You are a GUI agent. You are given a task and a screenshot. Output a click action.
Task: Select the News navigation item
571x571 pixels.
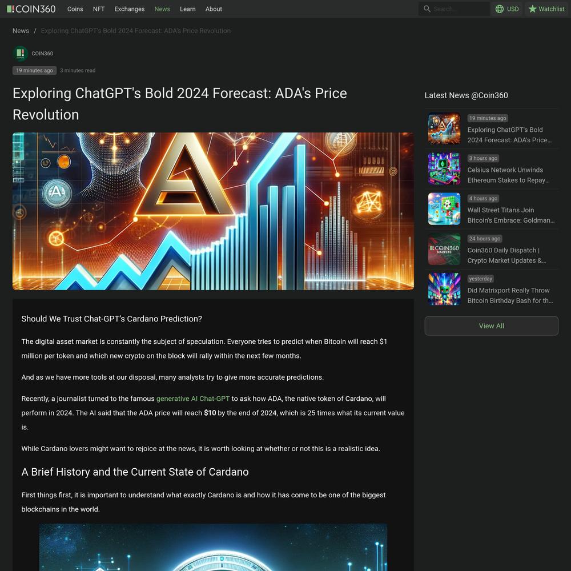pos(162,9)
